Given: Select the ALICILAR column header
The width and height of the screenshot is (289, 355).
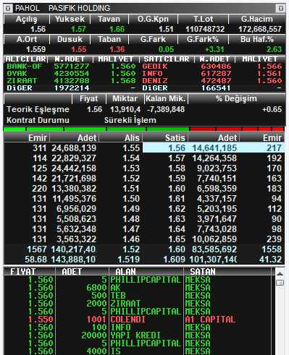Looking at the screenshot, I should tap(26, 59).
